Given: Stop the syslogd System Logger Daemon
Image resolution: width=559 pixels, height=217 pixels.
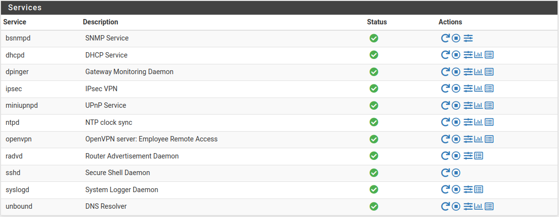Looking at the screenshot, I should [456, 189].
